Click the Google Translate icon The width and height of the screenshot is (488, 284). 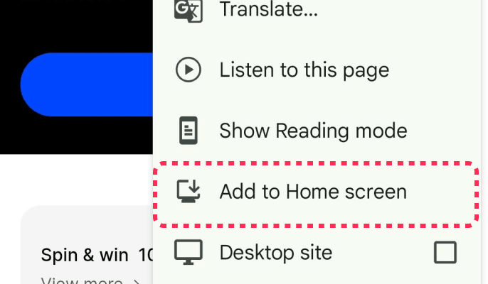click(189, 11)
